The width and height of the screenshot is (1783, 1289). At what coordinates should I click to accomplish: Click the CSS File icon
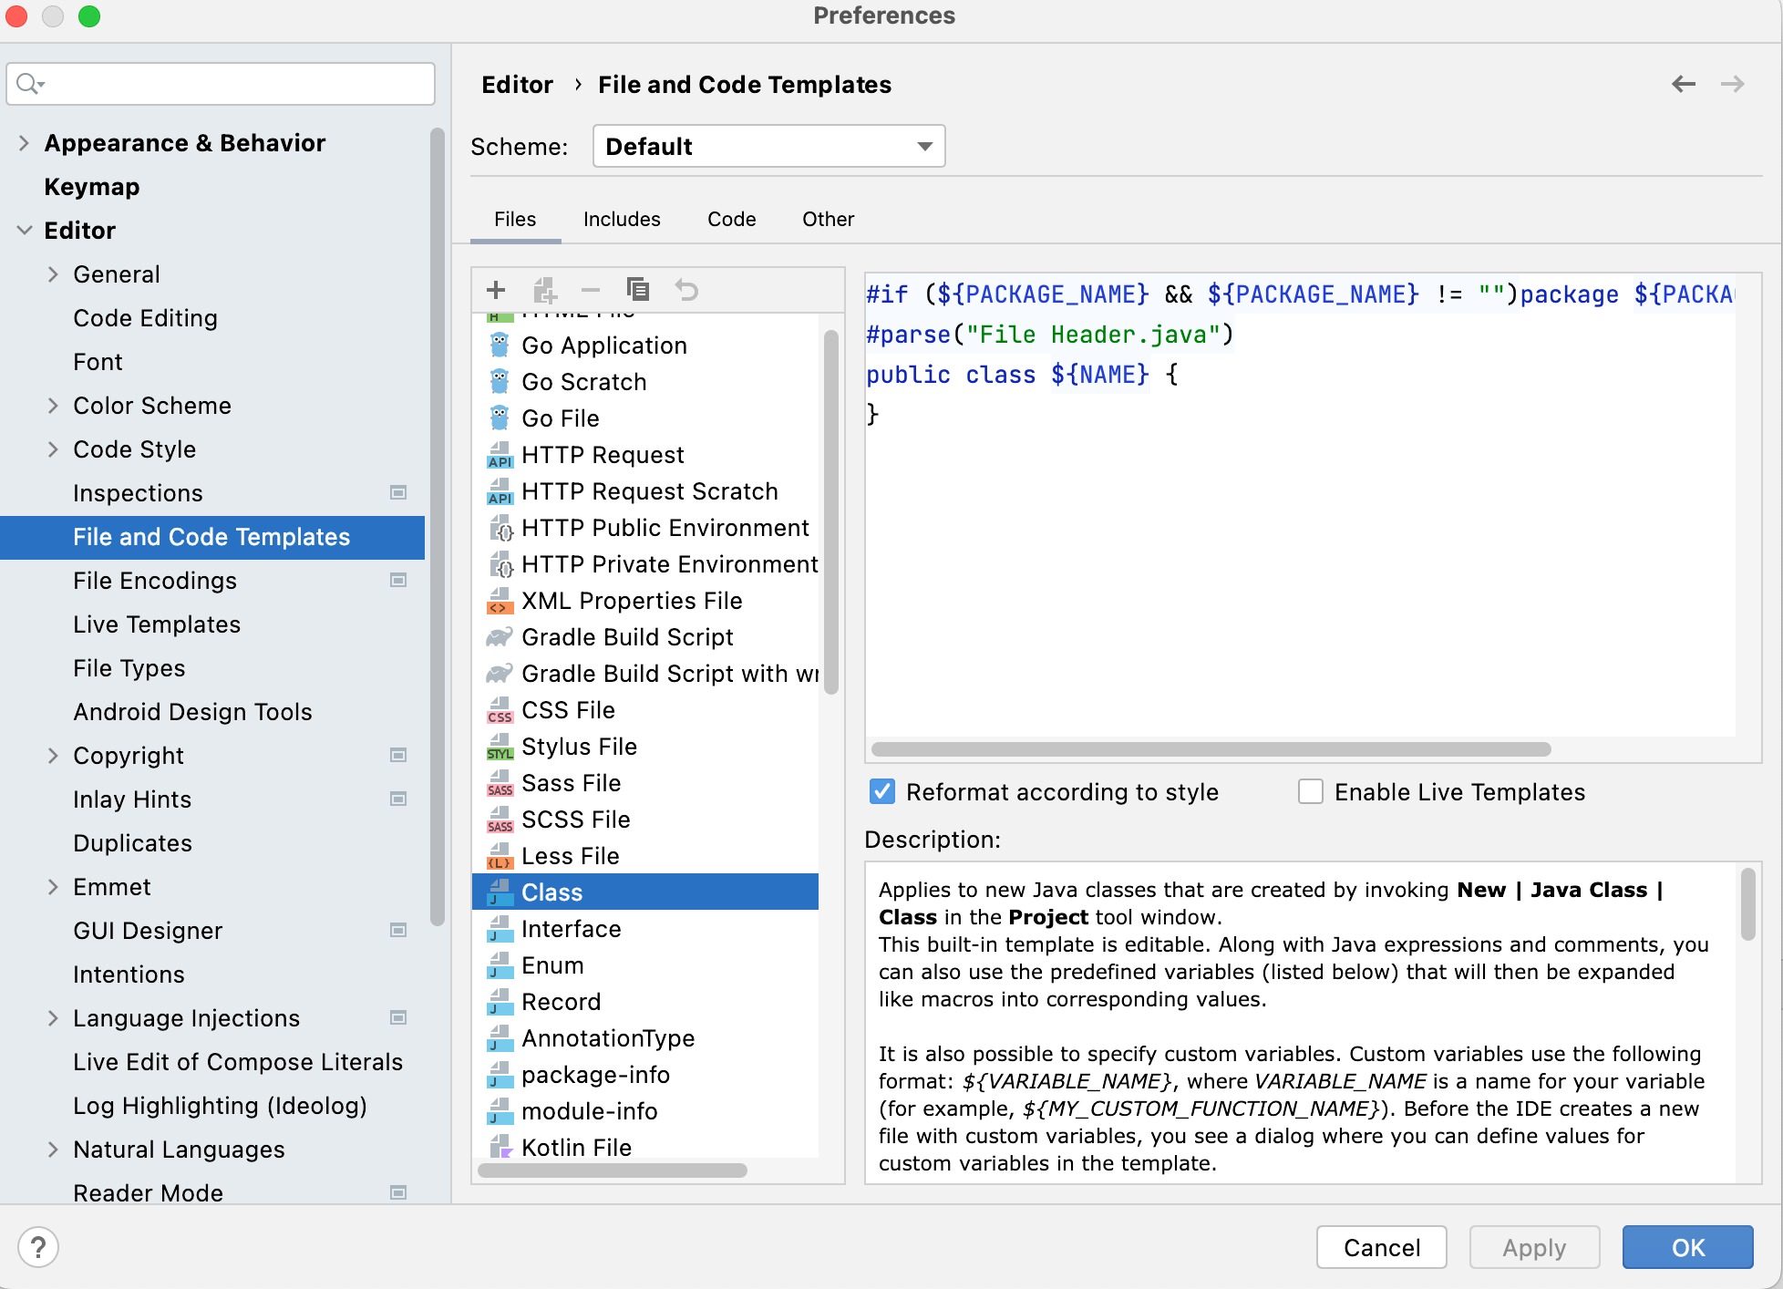coord(500,710)
